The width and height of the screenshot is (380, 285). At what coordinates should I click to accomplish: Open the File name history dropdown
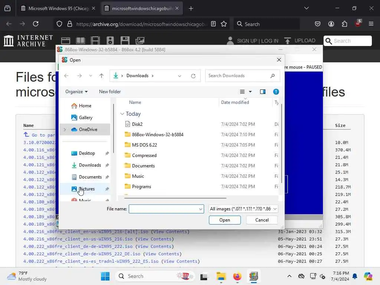(x=201, y=209)
